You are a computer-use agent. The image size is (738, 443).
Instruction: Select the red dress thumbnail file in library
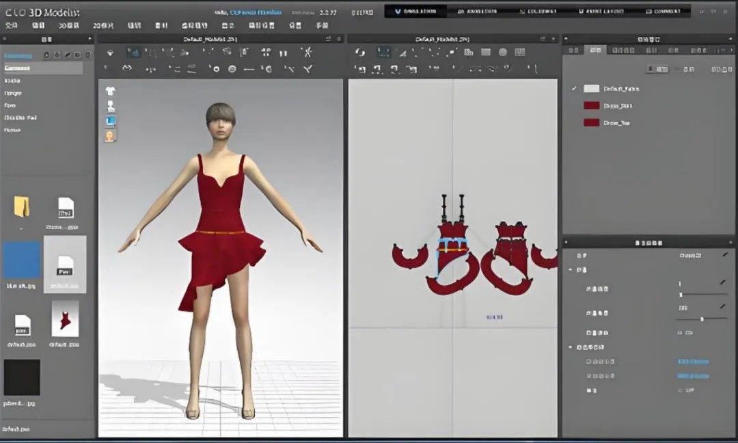click(x=65, y=319)
